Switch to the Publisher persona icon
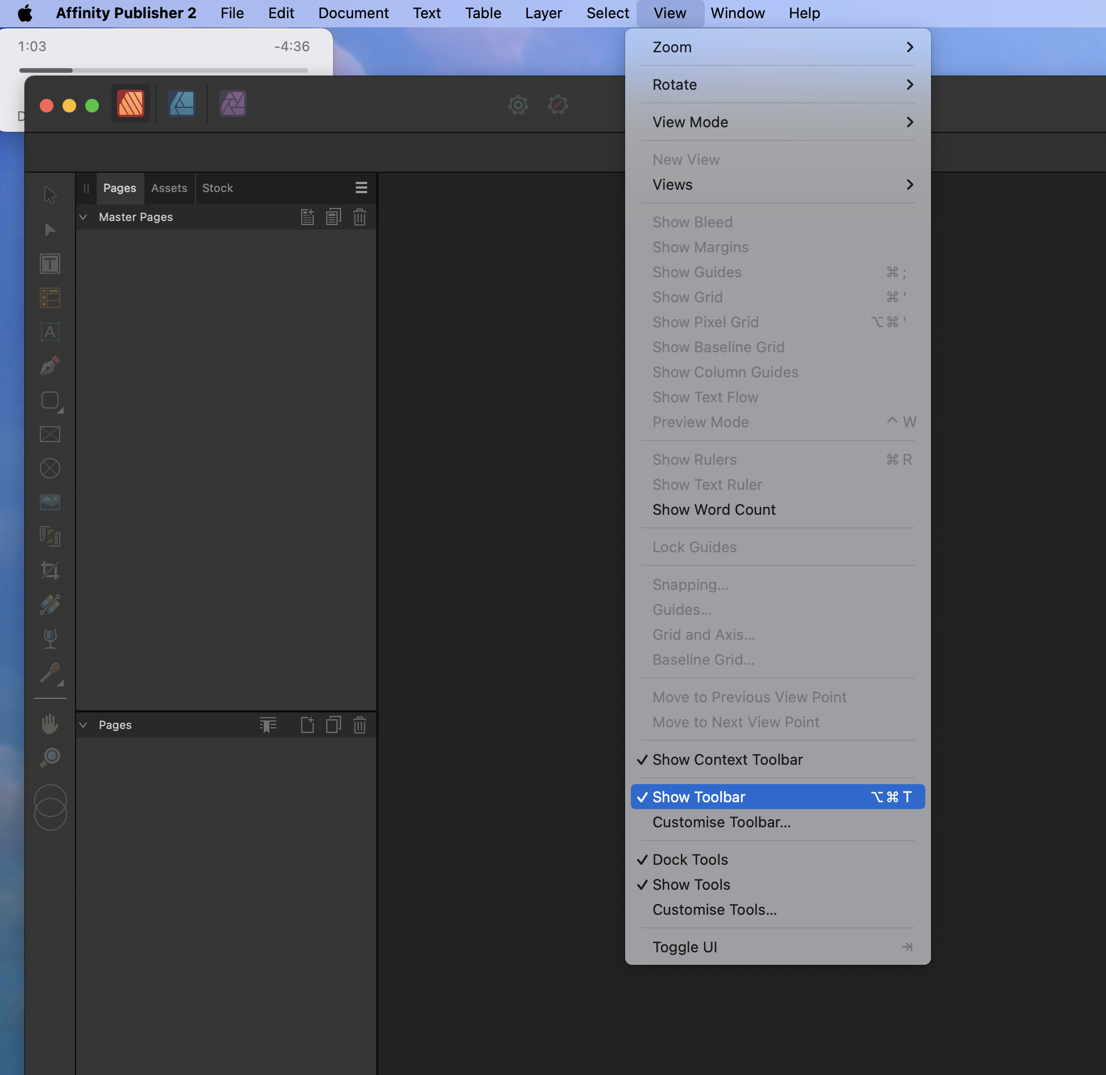 131,104
